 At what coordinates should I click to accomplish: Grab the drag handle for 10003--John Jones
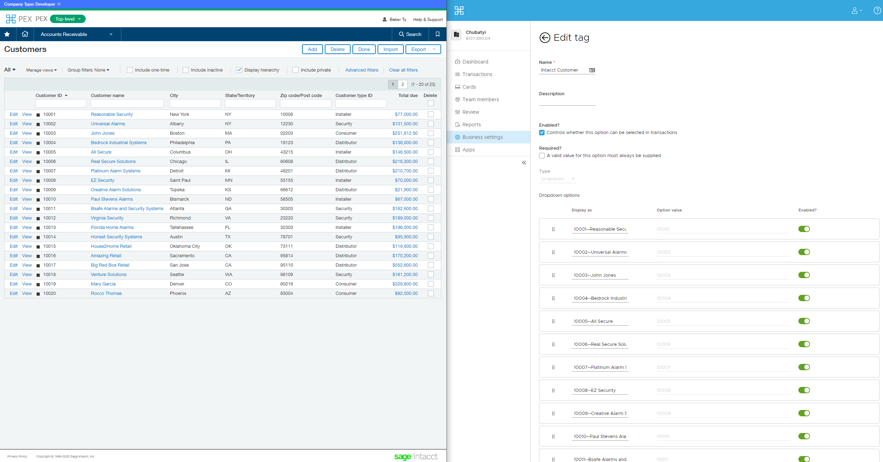point(553,275)
